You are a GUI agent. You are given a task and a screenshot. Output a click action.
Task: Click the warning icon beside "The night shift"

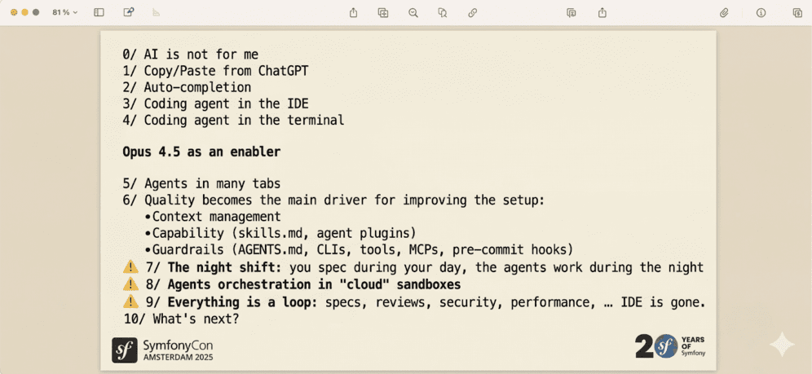tap(130, 267)
